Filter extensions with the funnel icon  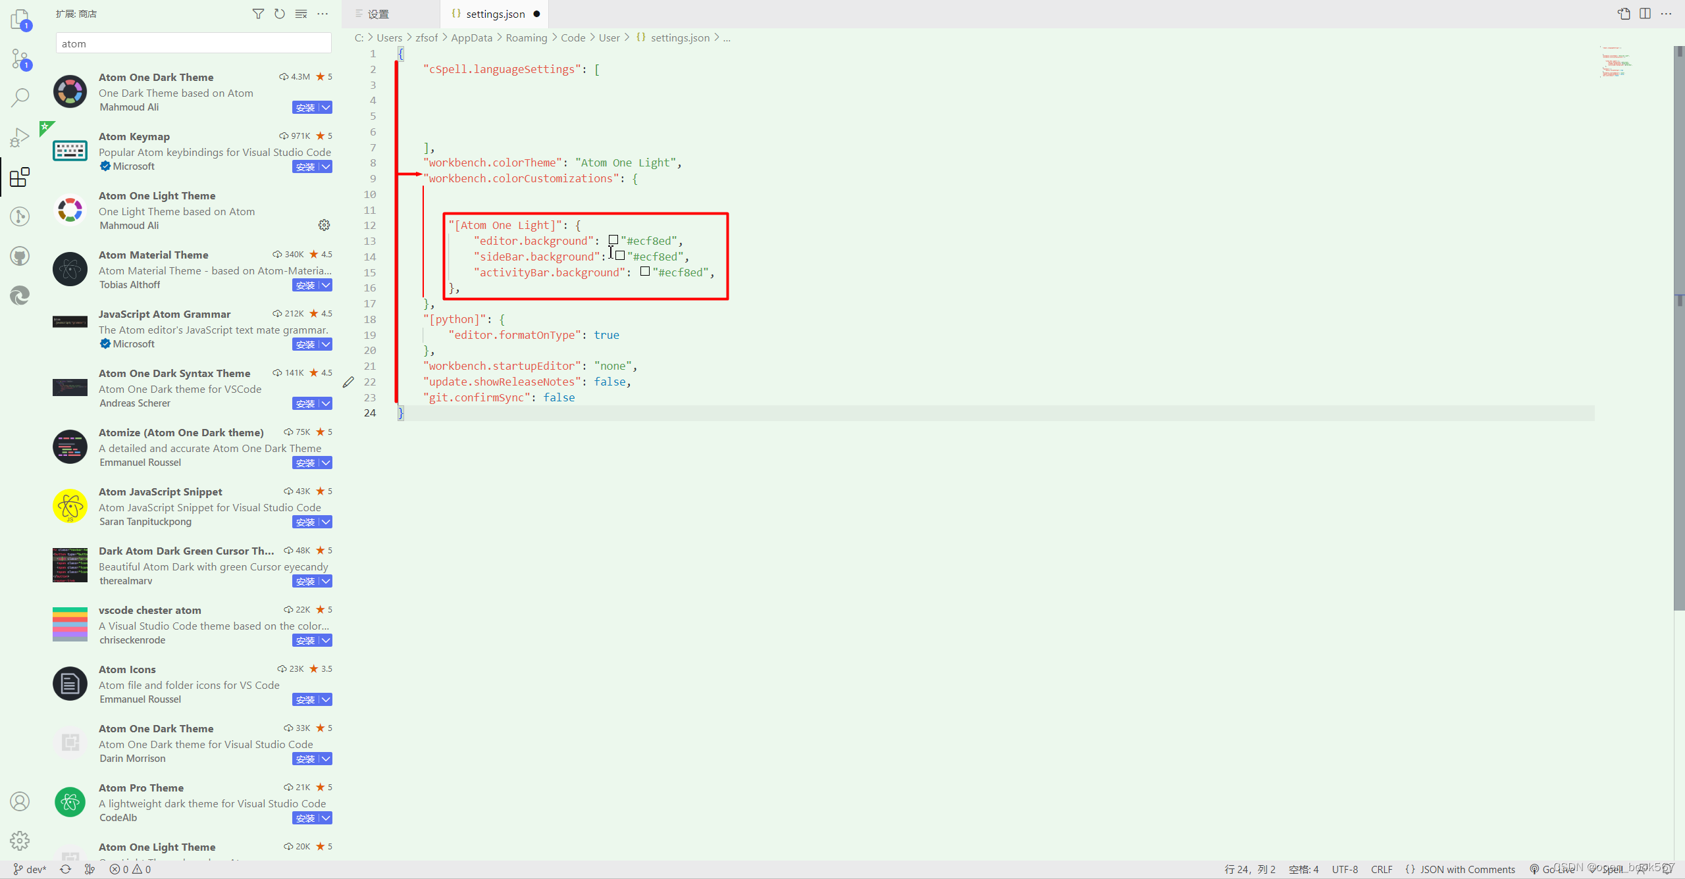[258, 14]
